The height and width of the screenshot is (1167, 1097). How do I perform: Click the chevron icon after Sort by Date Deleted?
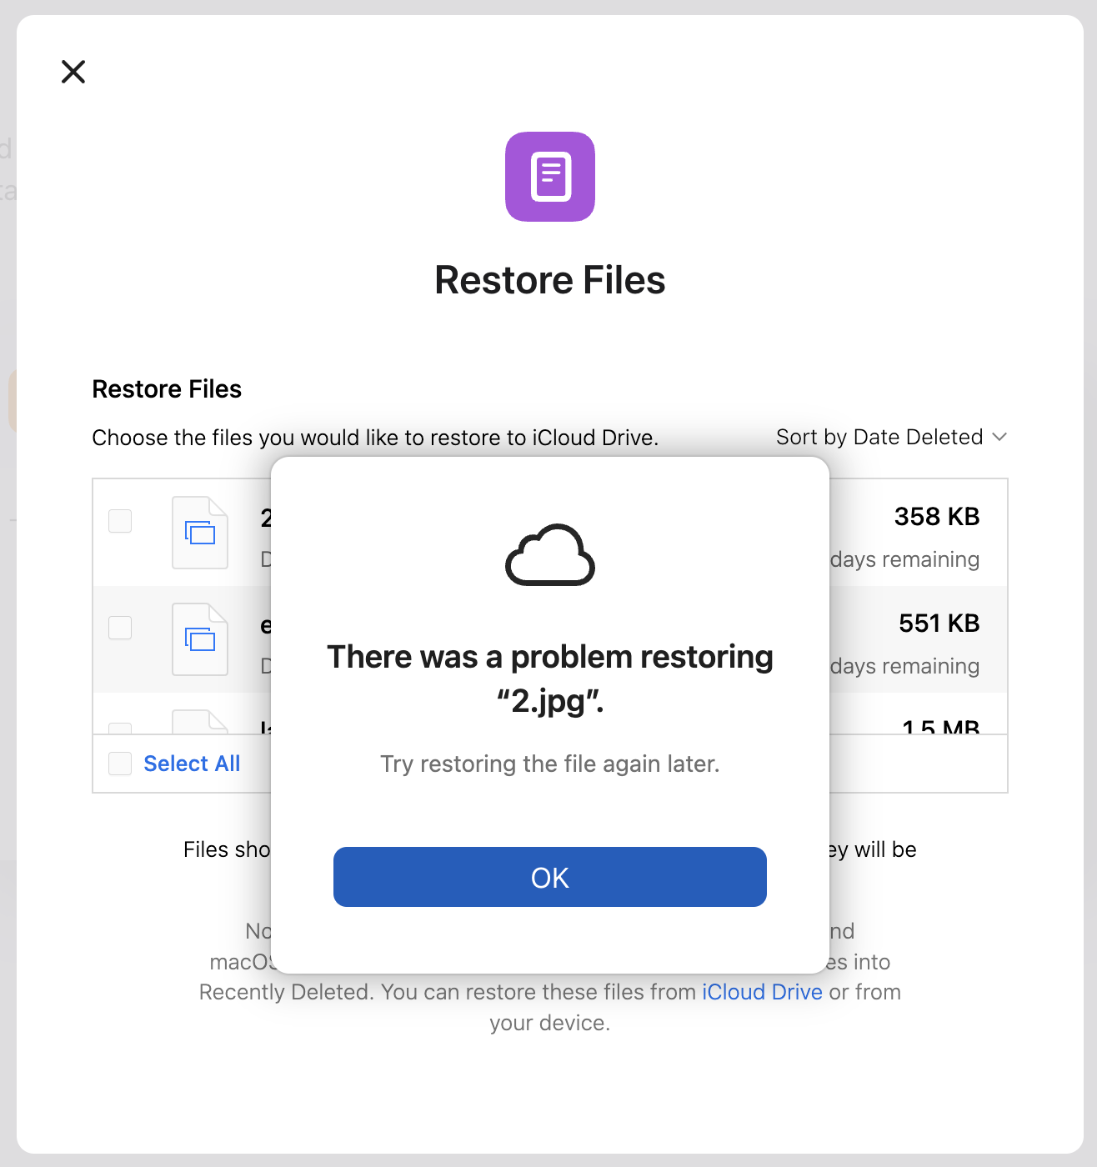coord(999,437)
